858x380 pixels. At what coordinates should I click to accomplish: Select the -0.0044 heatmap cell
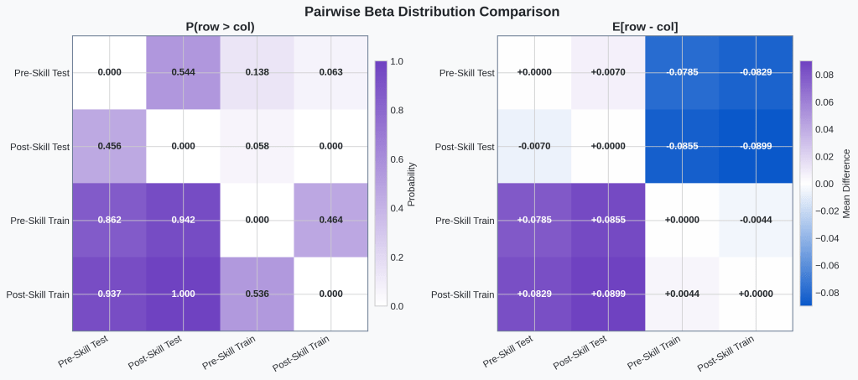[756, 221]
